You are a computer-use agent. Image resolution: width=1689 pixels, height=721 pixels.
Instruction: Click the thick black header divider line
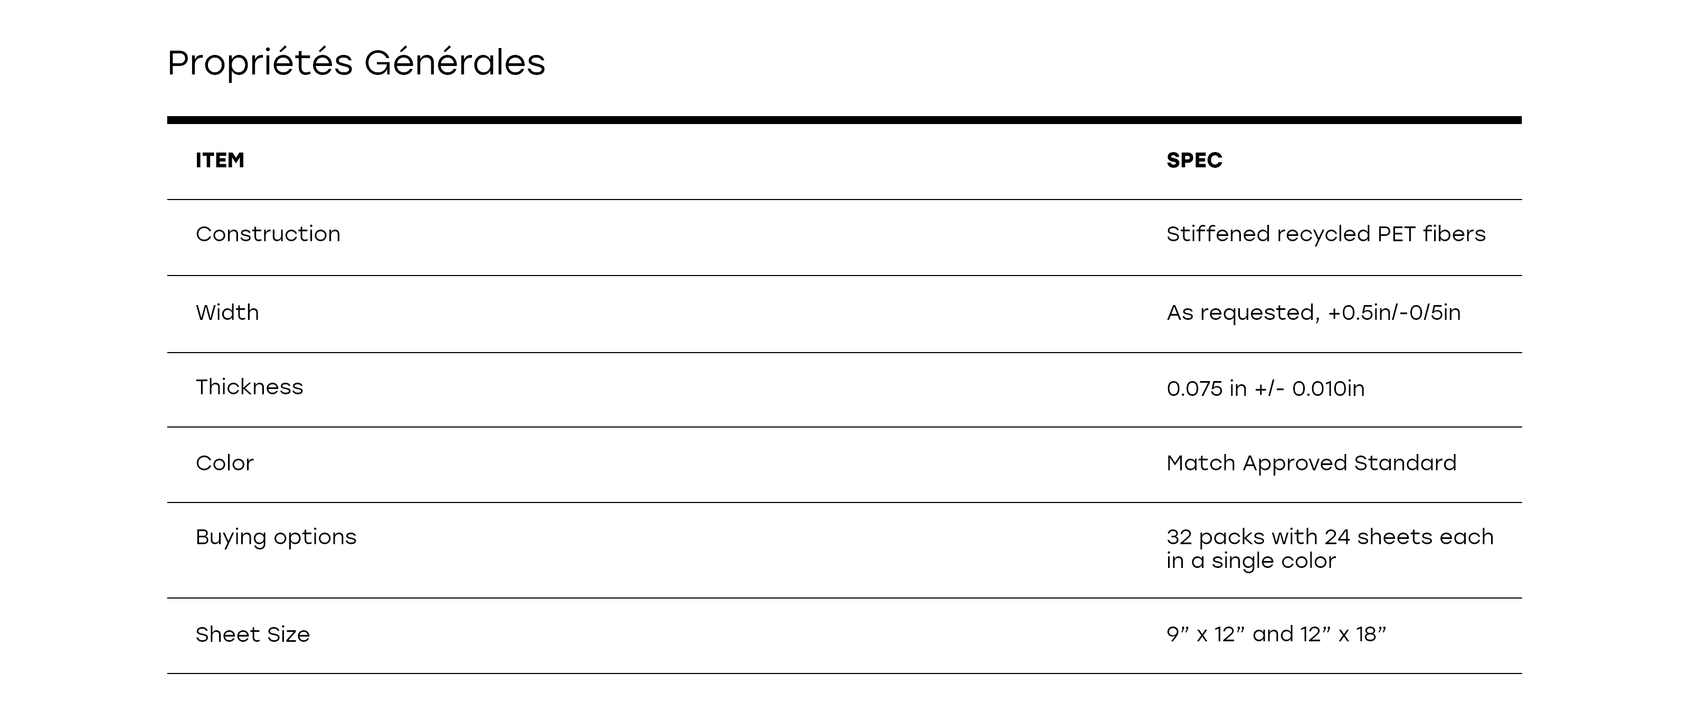coord(844,120)
